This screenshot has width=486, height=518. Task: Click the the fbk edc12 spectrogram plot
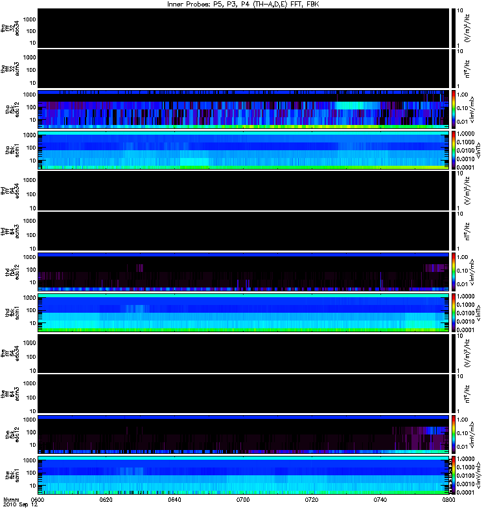click(243, 434)
